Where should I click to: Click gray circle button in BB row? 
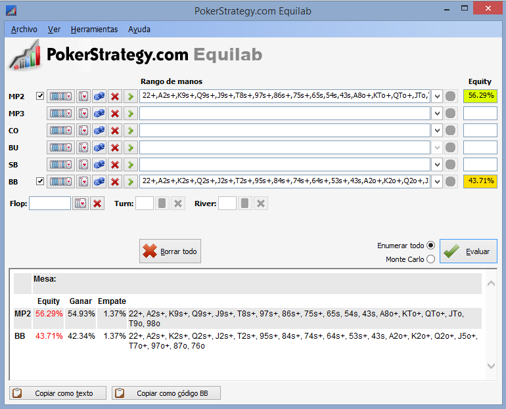click(451, 181)
